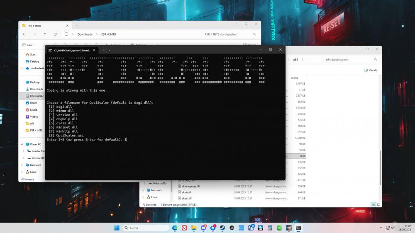Open the Calculator app from the taskbar
The height and width of the screenshot is (233, 415).
tap(270, 228)
